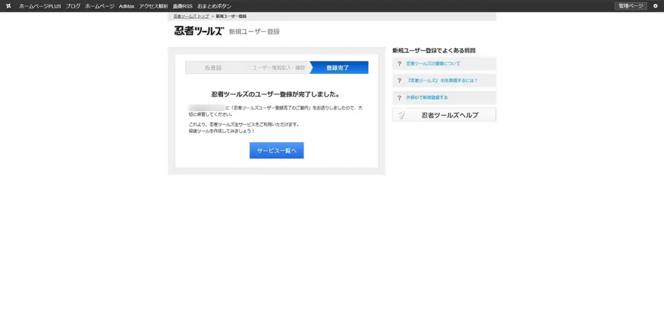
Task: Open おまとめボタン in the top menu
Action: click(214, 6)
